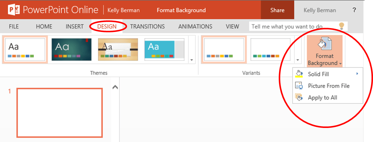Expand the Solid Fill submenu arrow
This screenshot has width=373, height=142.
pyautogui.click(x=357, y=74)
